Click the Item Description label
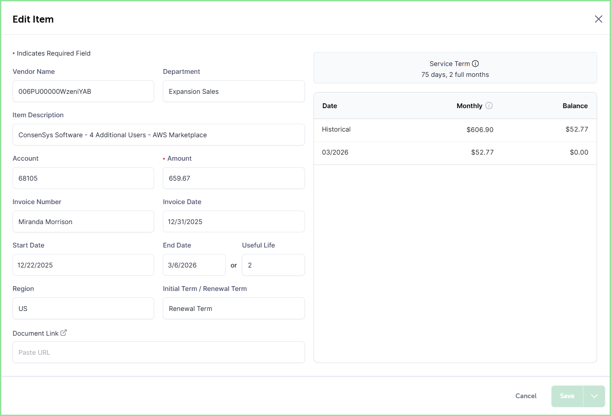 point(38,115)
